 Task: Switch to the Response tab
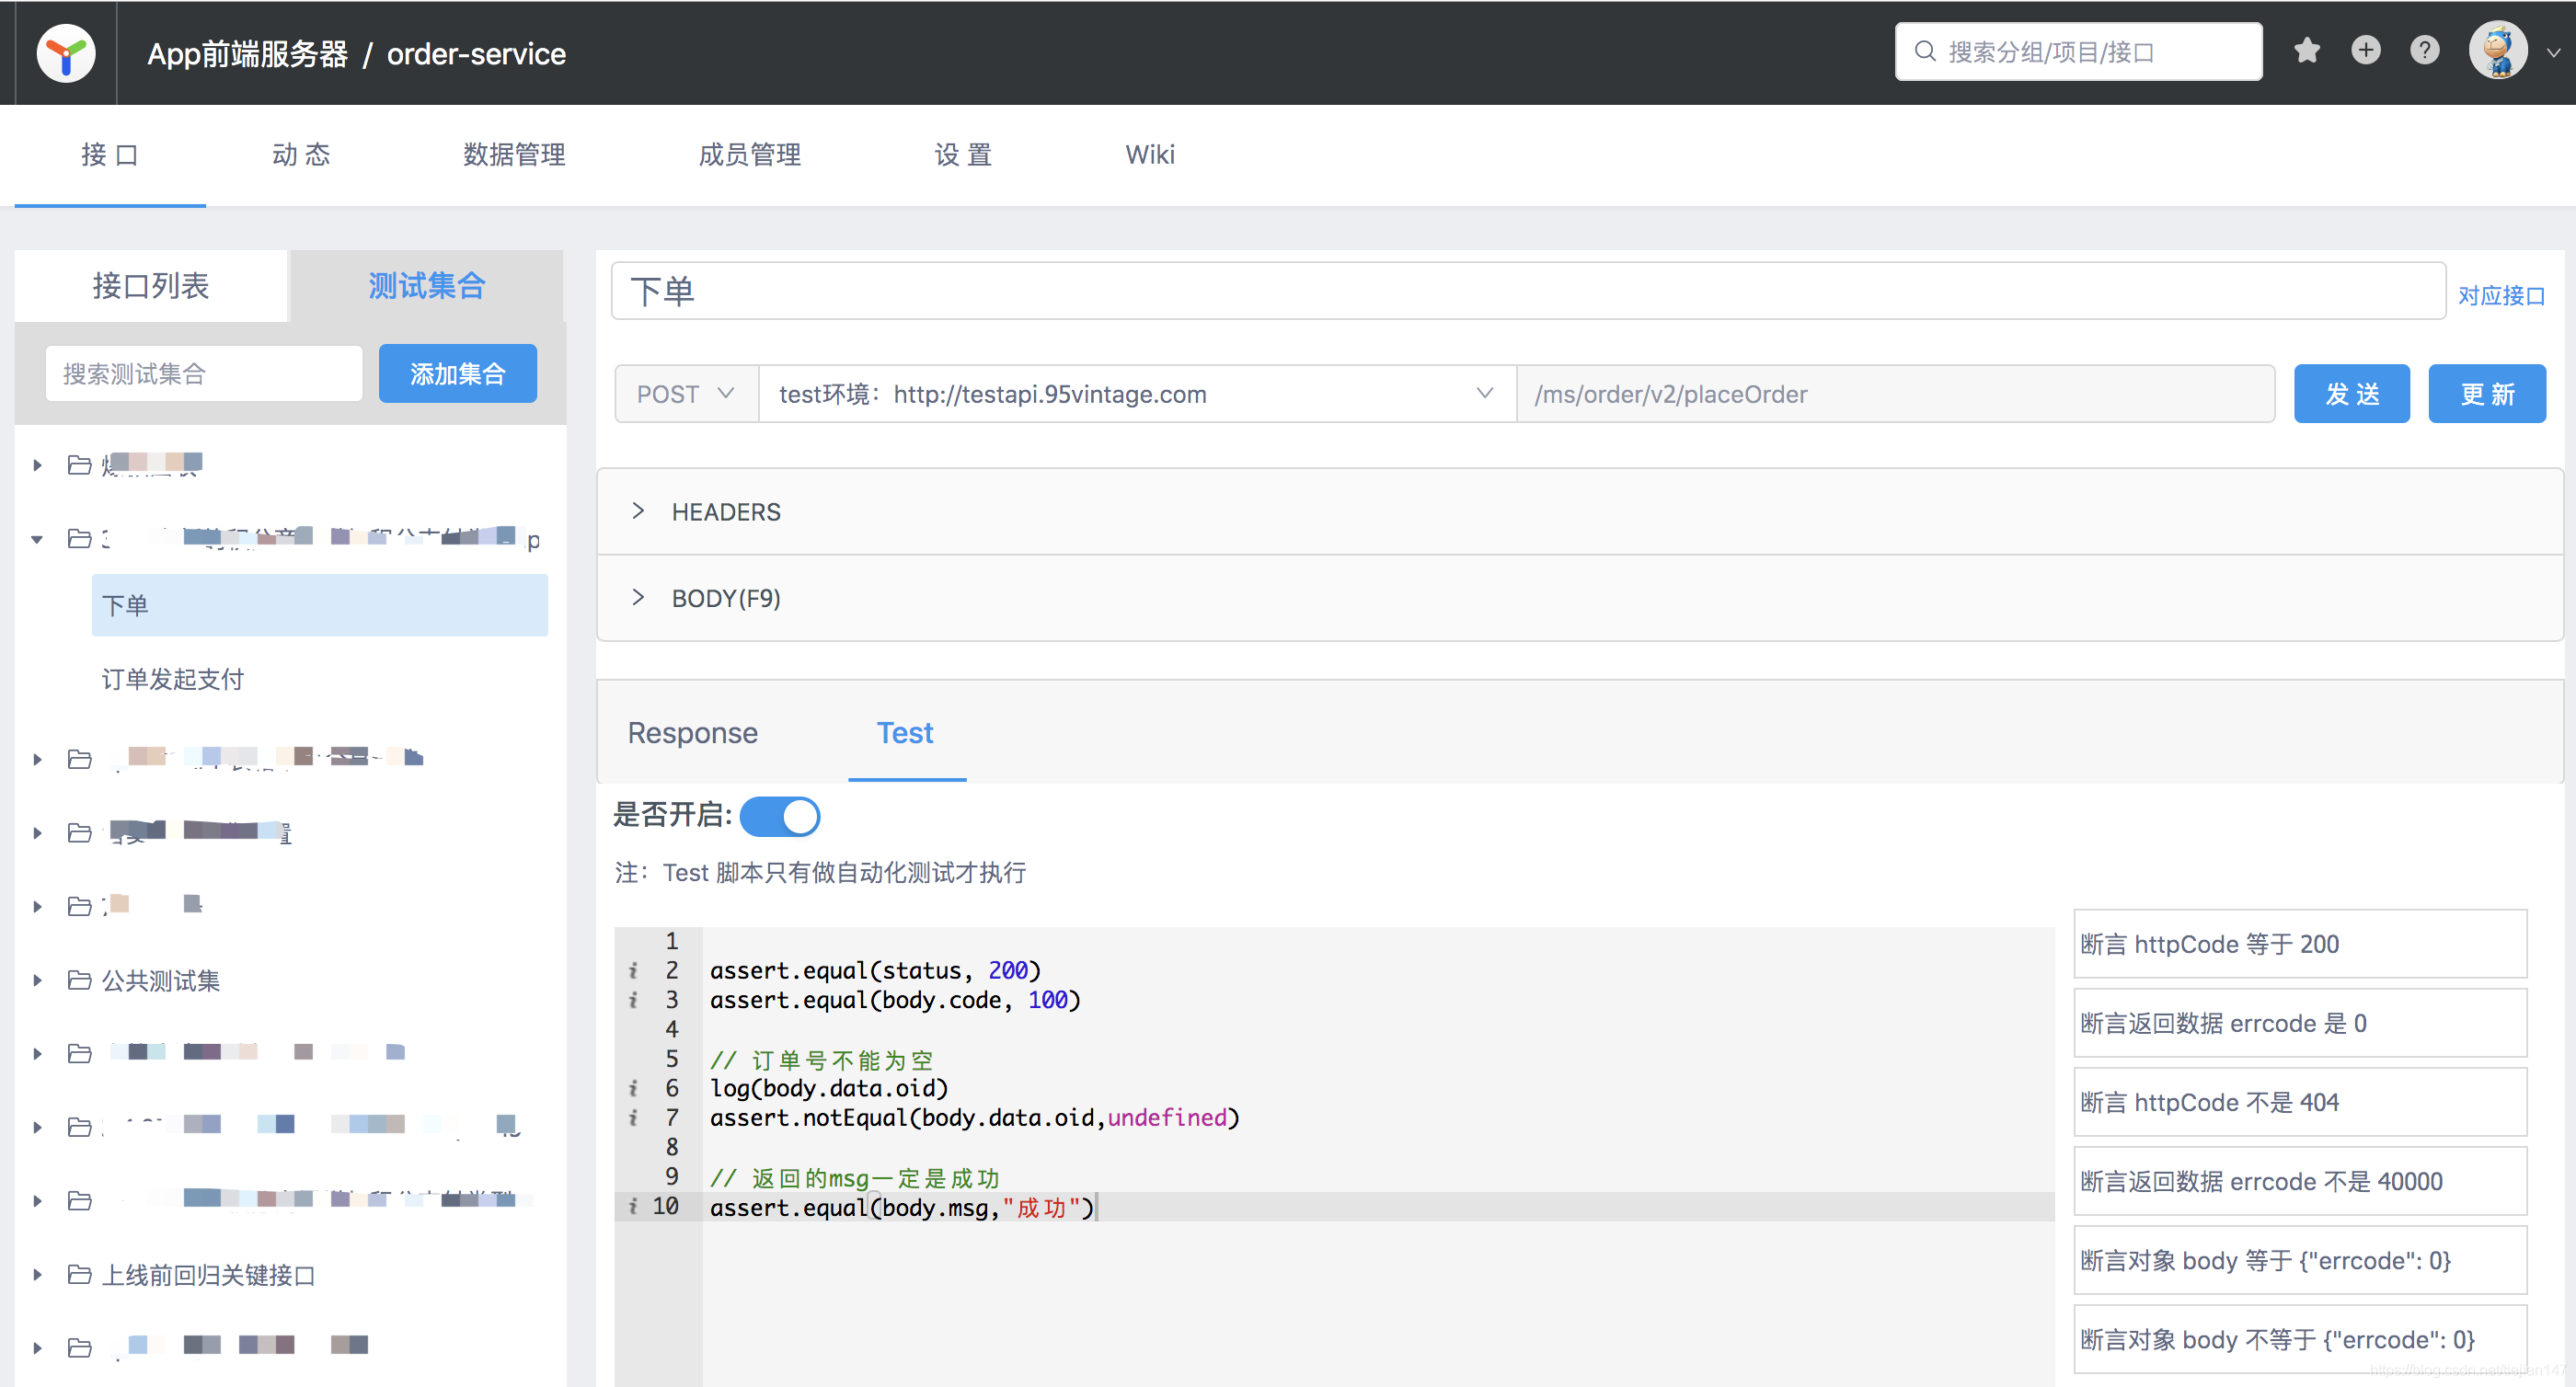[x=692, y=733]
